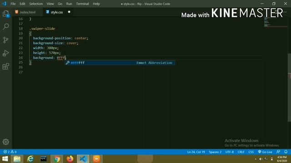Open the Run and Debug view
Image resolution: width=291 pixels, height=163 pixels.
(x=6, y=53)
